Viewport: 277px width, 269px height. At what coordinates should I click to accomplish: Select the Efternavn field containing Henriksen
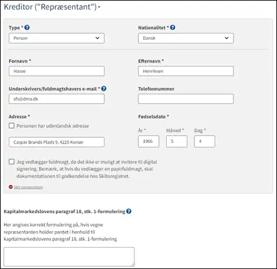pyautogui.click(x=186, y=71)
